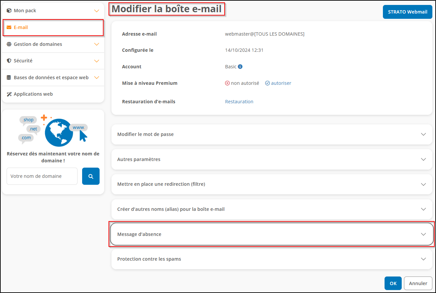
Task: Open Gestion de domaines in the sidebar
Action: click(x=38, y=44)
